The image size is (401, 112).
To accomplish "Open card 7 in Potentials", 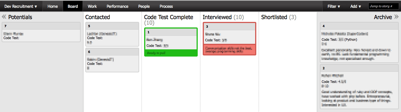I will point(41,32).
